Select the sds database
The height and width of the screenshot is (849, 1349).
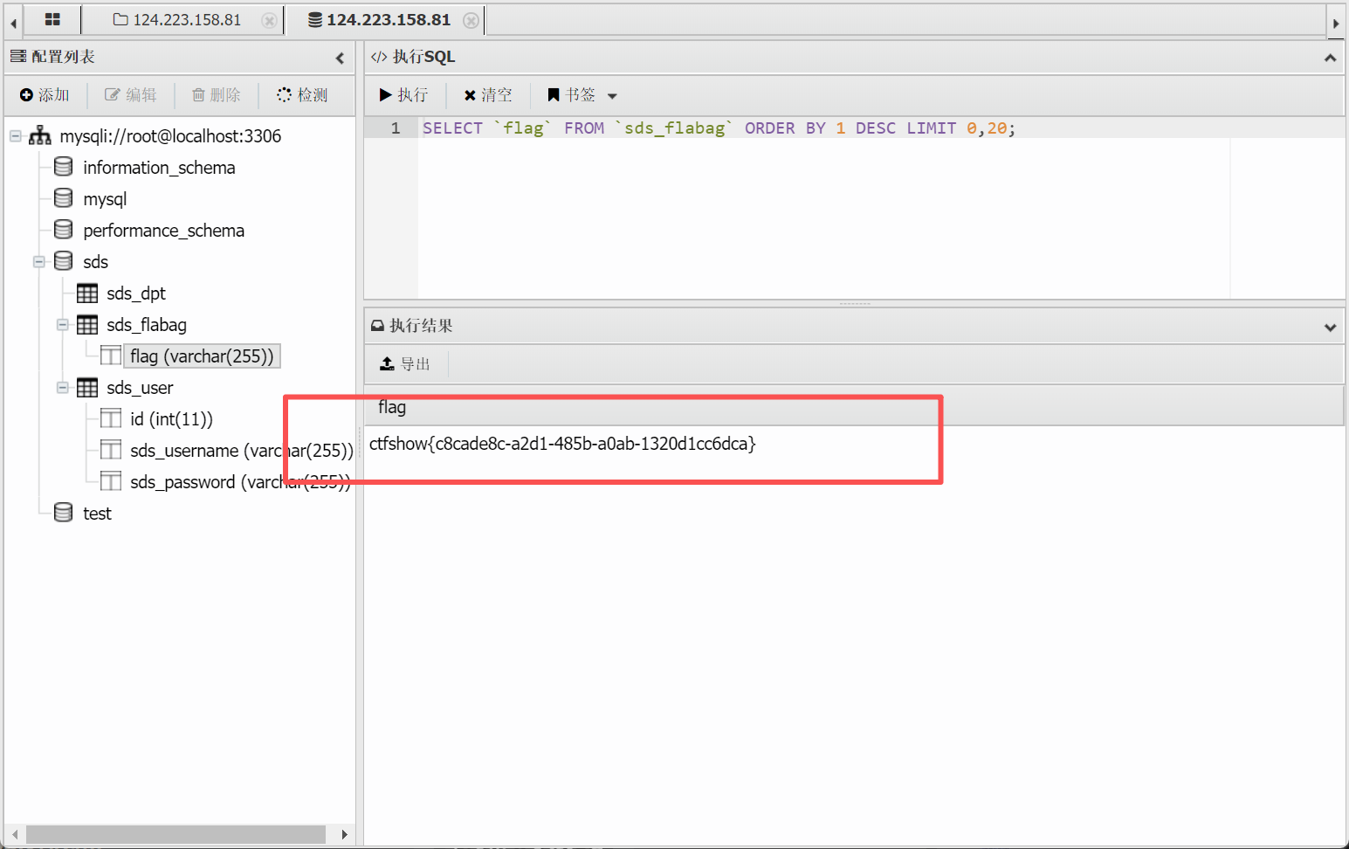tap(95, 261)
